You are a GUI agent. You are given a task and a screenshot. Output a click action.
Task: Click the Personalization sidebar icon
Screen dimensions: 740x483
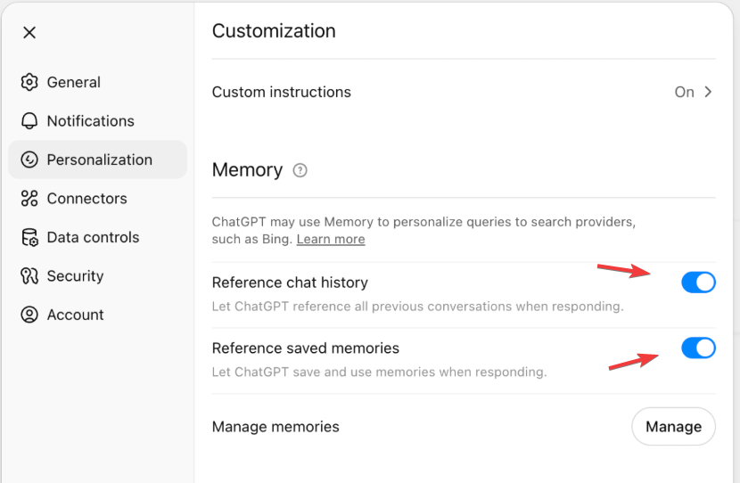tap(29, 160)
